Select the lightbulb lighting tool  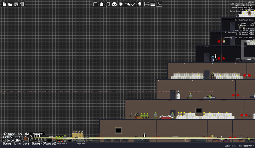[140, 4]
